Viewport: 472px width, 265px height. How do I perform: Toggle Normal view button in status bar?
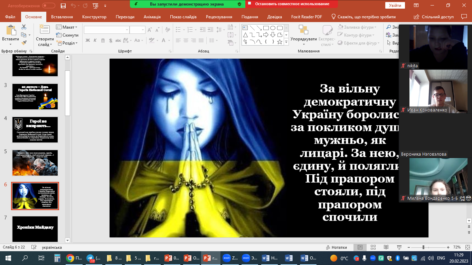coord(360,247)
